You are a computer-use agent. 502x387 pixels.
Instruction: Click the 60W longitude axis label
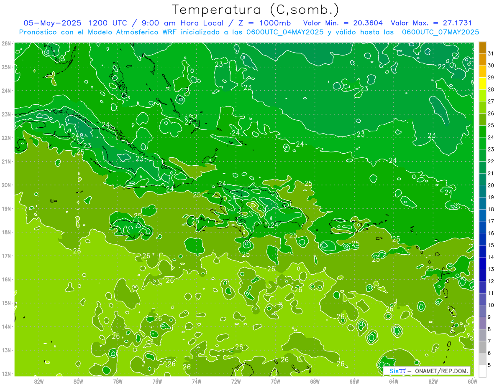472,381
